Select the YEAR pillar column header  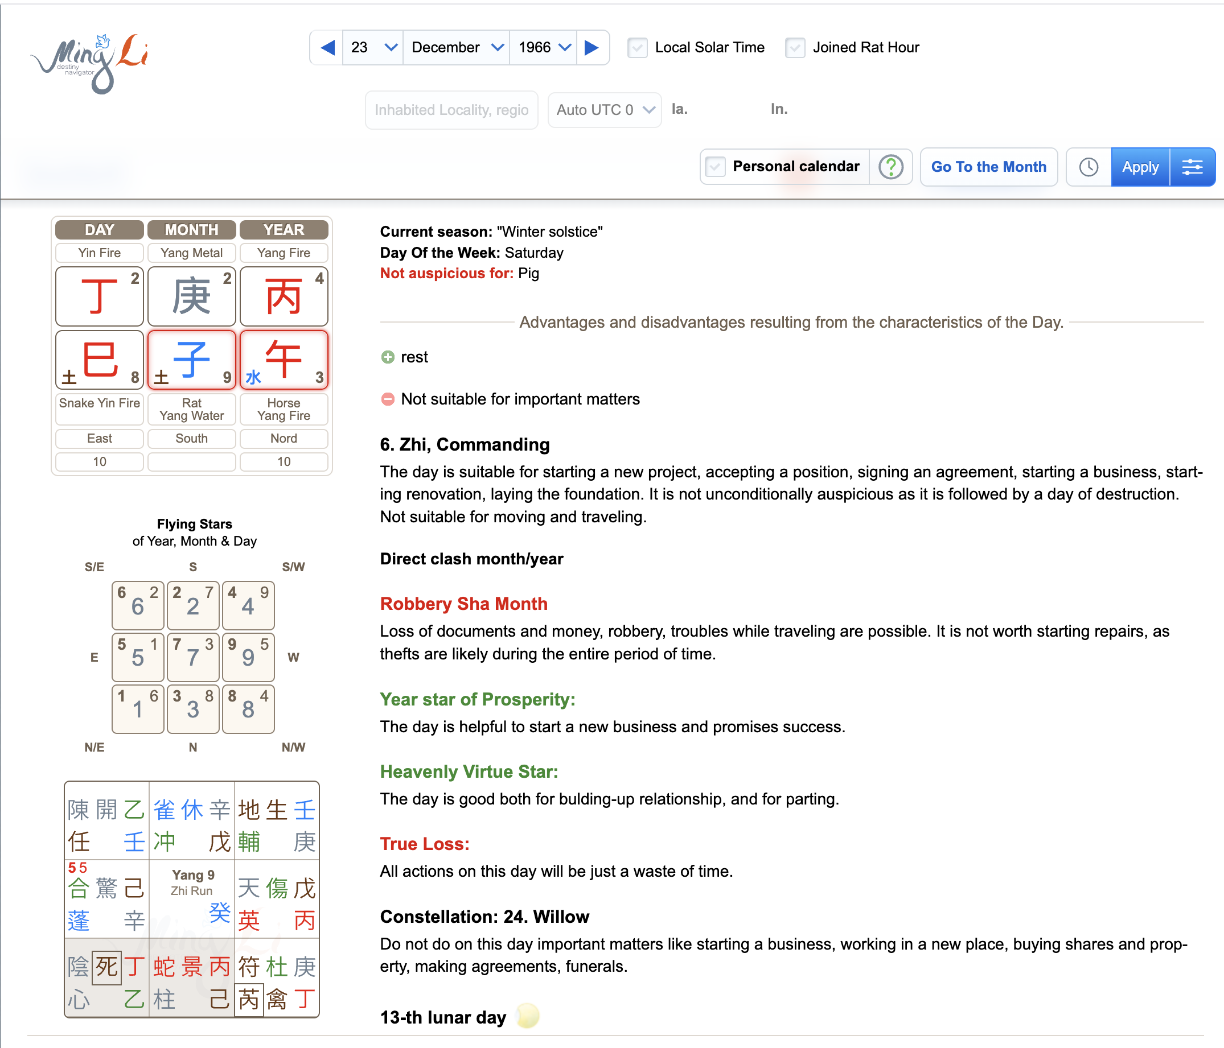tap(284, 230)
